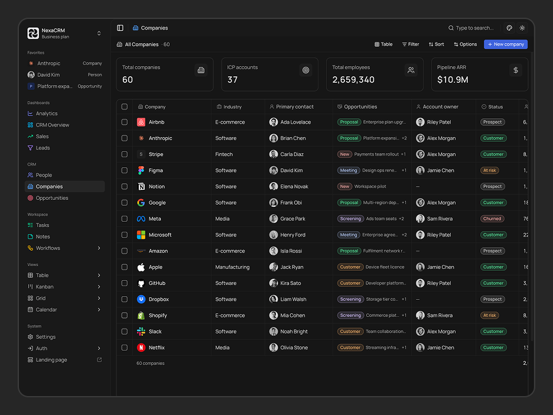Click the NexaCRM logo
This screenshot has height=415, width=553.
pyautogui.click(x=33, y=33)
